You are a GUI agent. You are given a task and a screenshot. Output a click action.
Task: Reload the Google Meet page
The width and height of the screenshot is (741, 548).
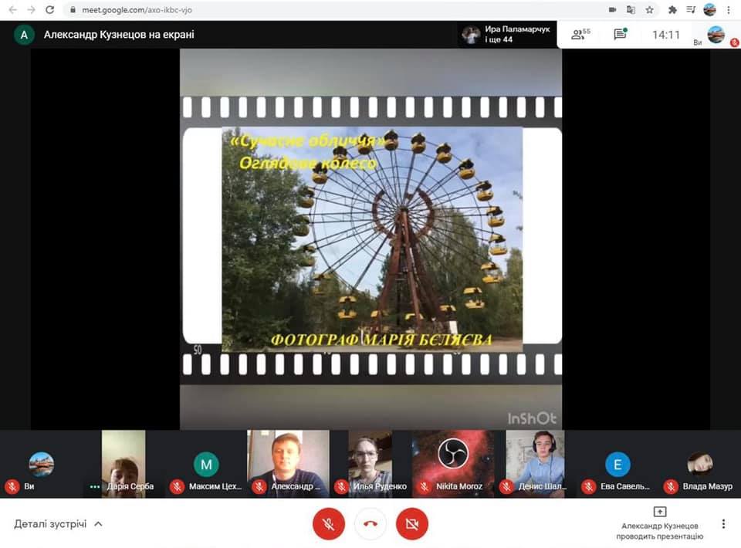[50, 10]
